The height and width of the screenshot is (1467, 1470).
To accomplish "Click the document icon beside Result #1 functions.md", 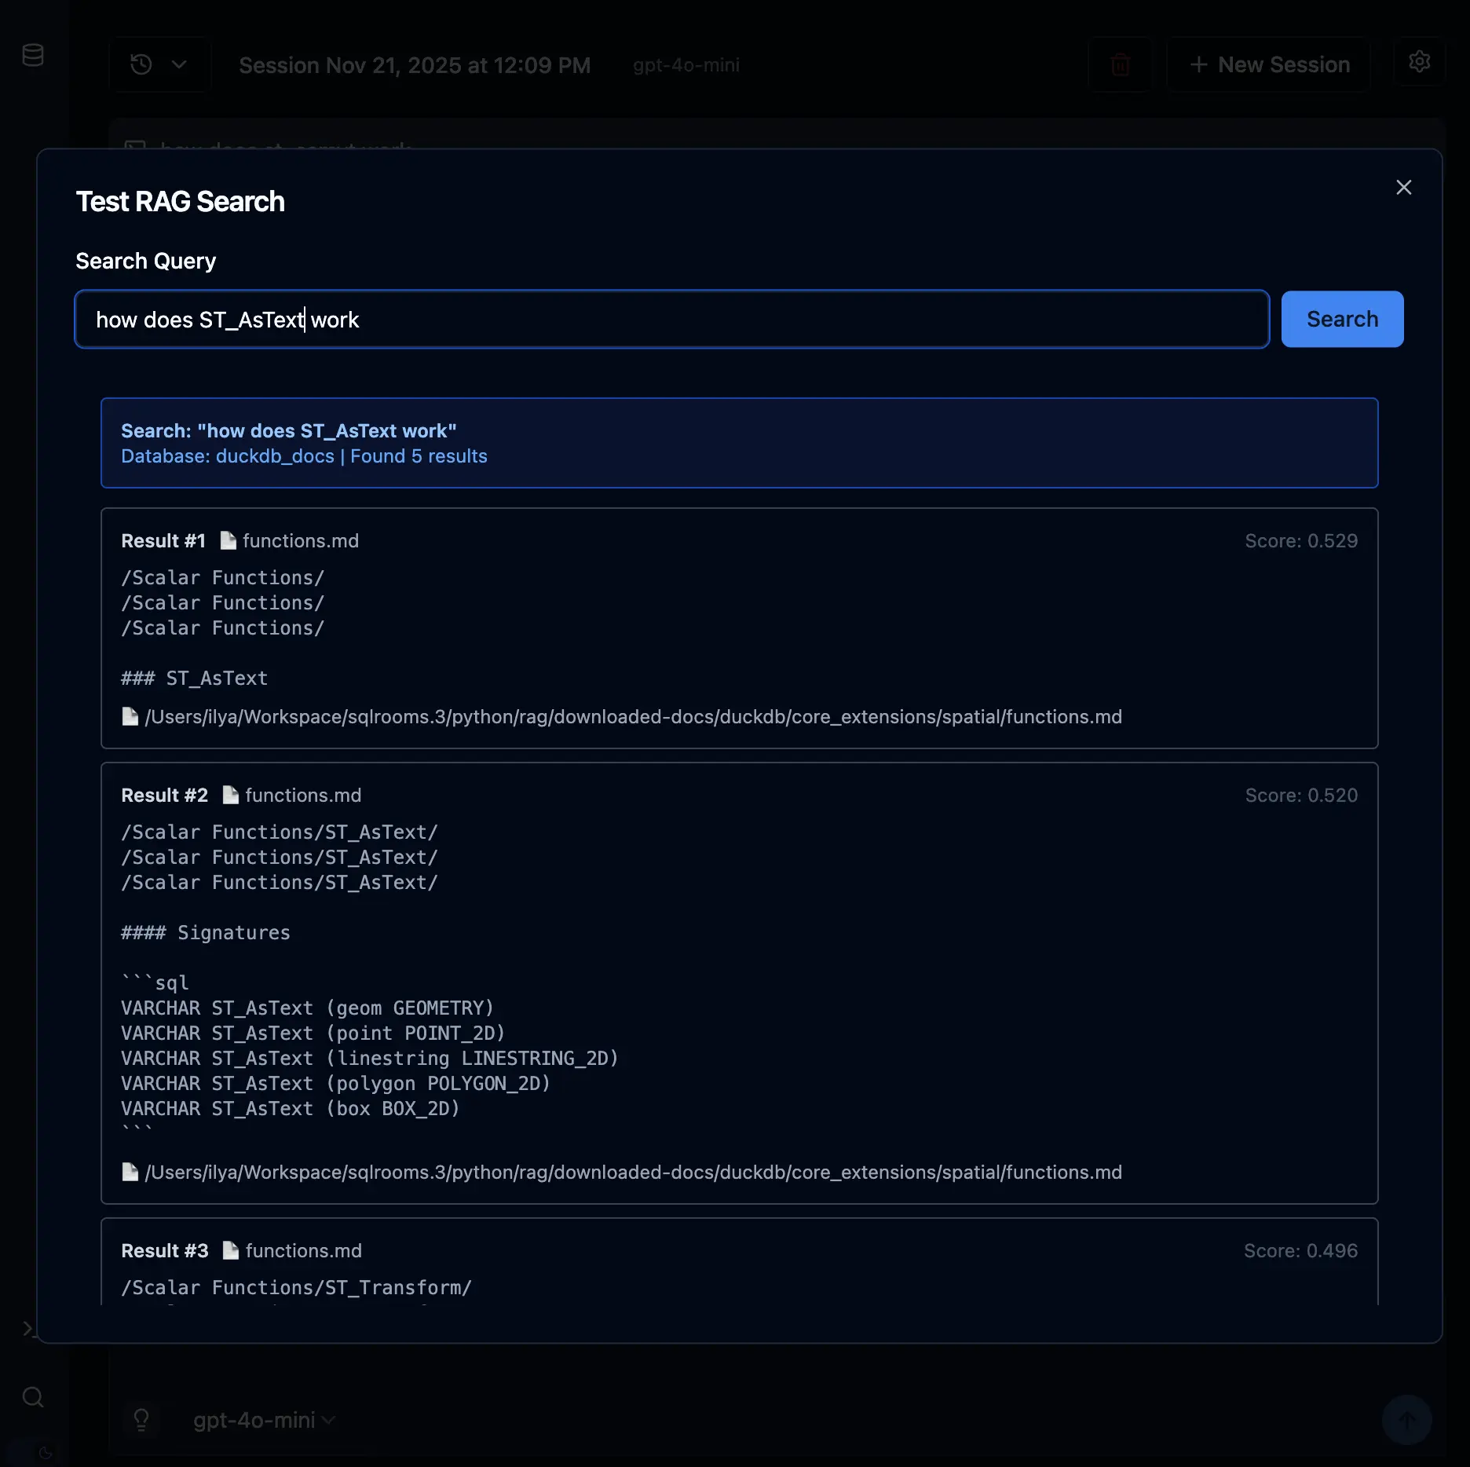I will coord(229,540).
